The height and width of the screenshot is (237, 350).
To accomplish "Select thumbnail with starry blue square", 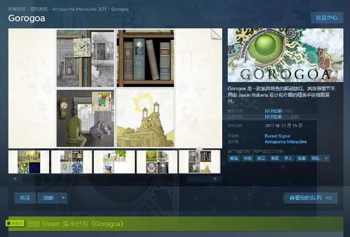I will (x=29, y=162).
